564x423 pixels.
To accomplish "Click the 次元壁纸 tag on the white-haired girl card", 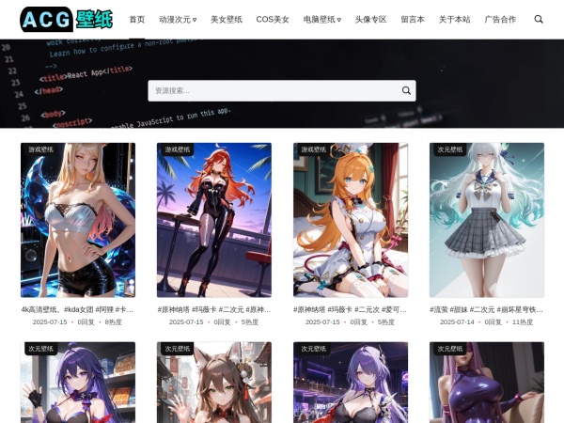I will [450, 149].
